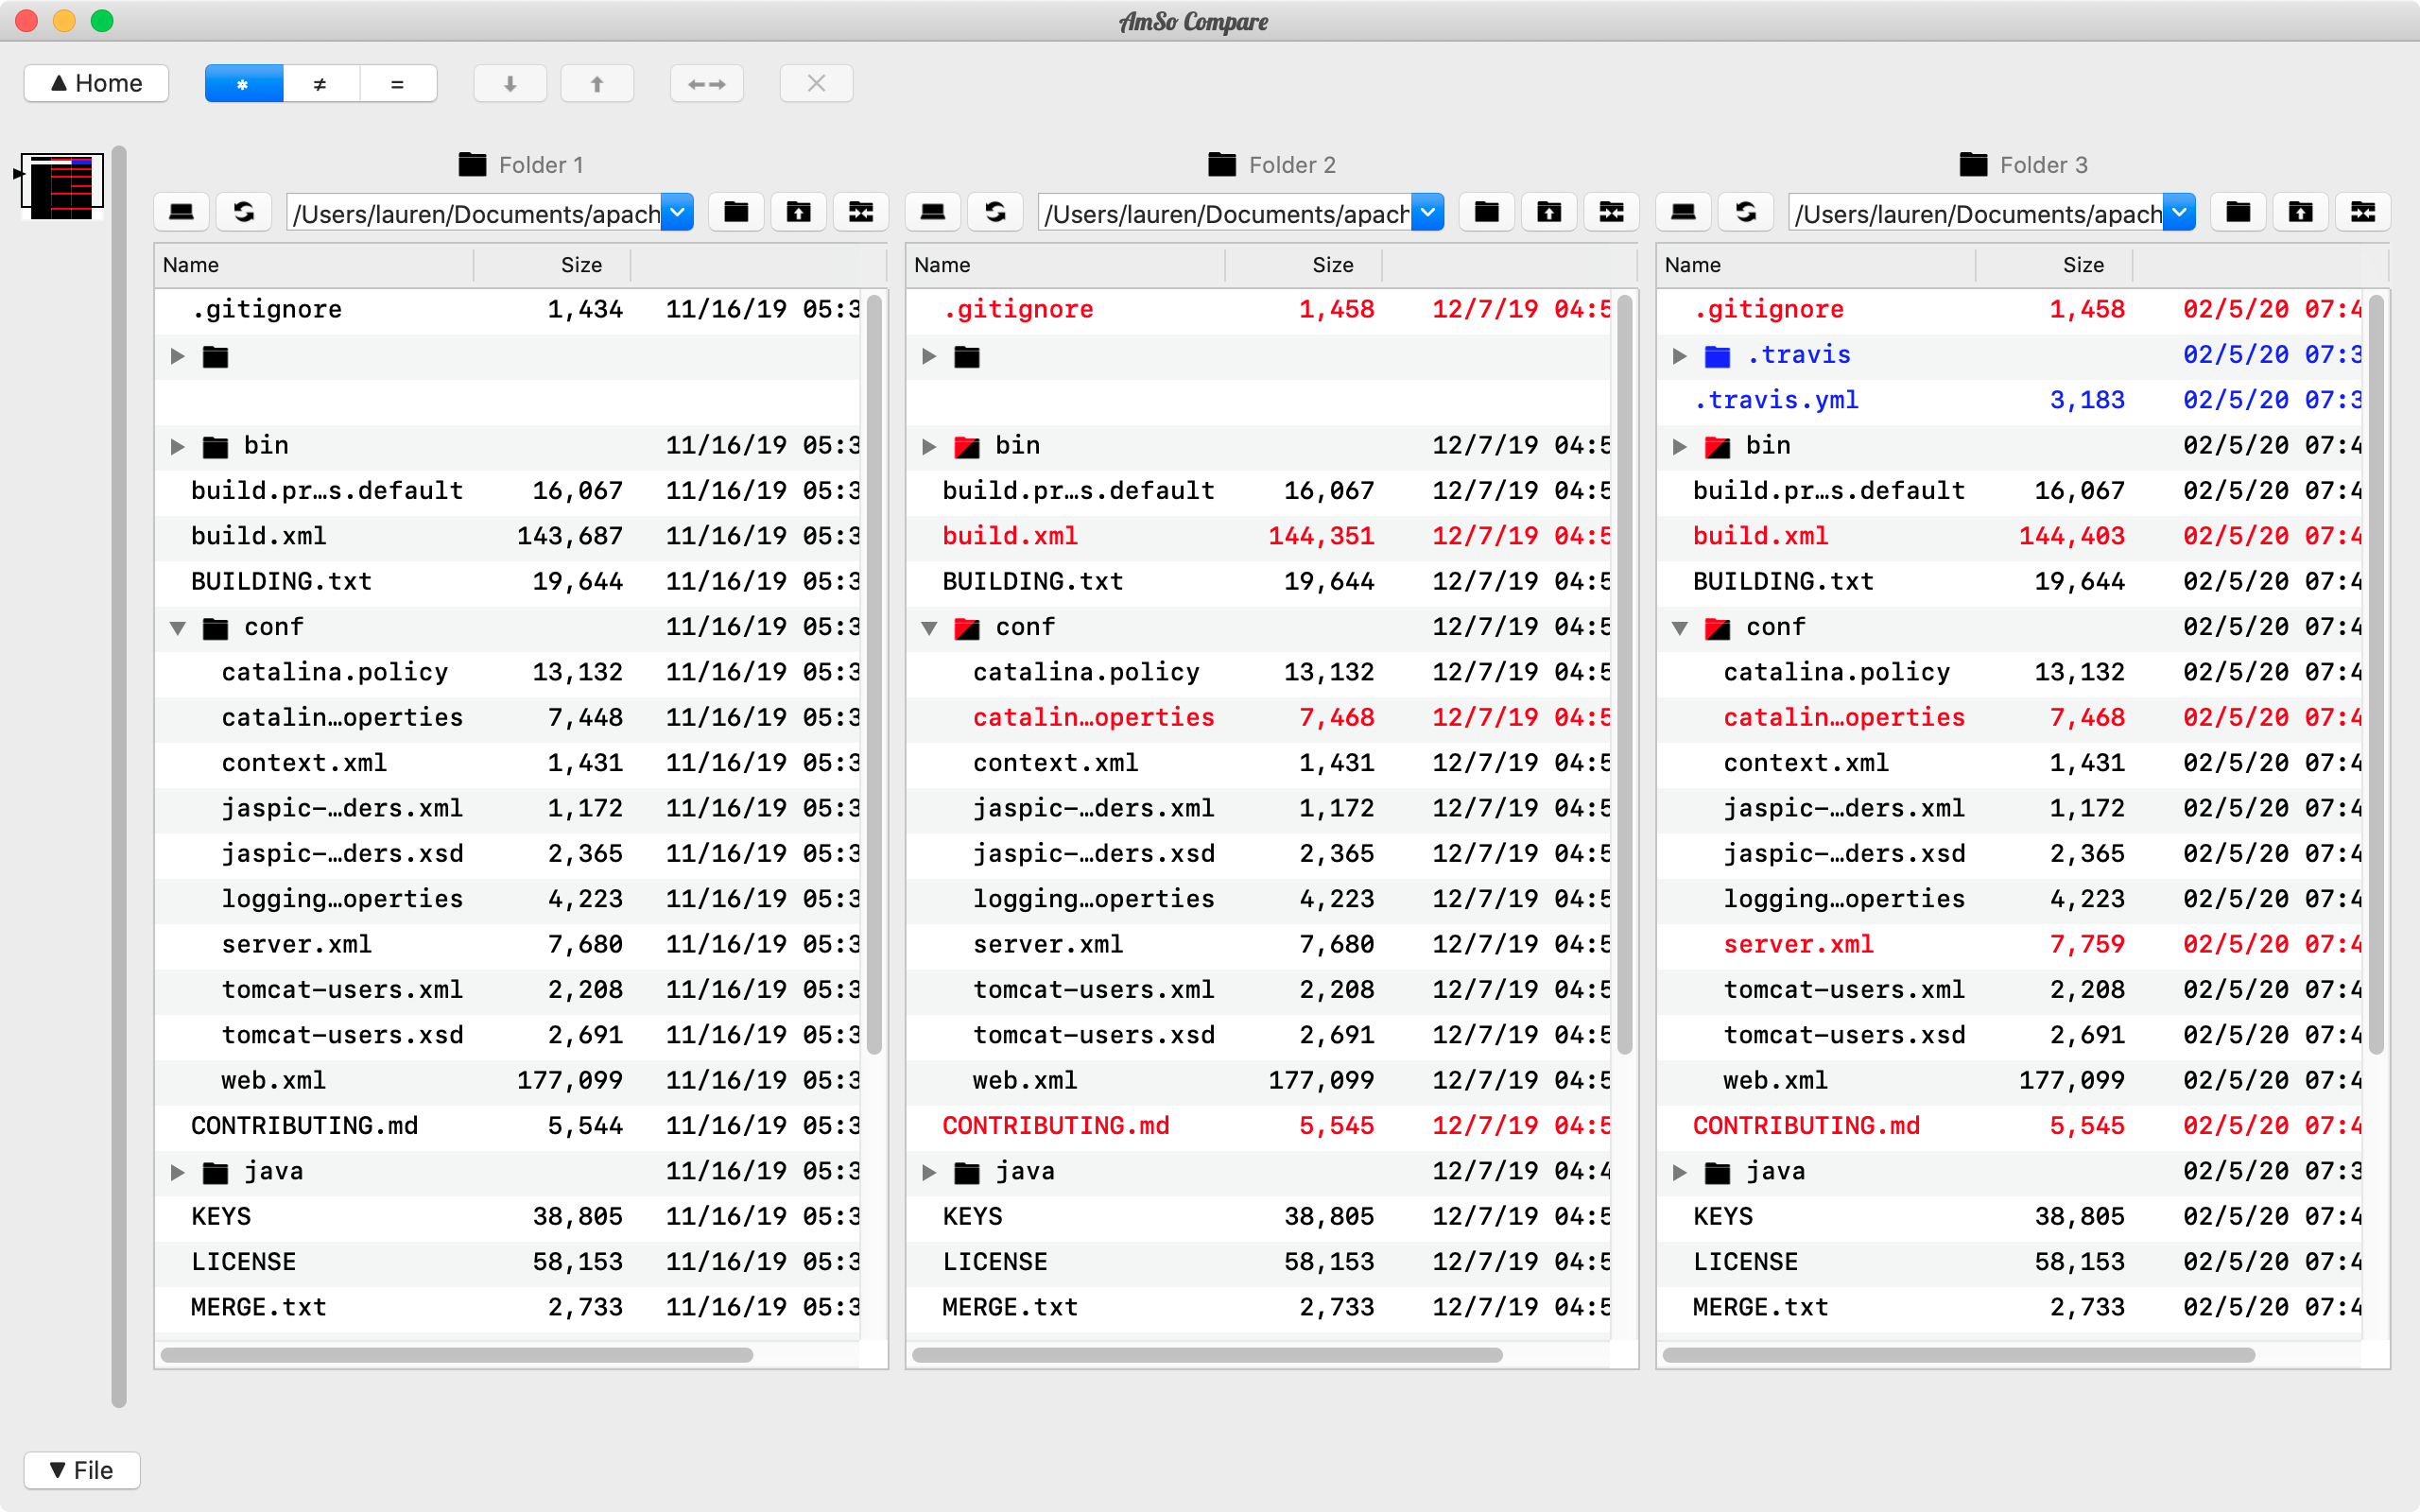Open the Folder 2 browse folder icon
Image resolution: width=2420 pixels, height=1512 pixels.
click(1487, 212)
